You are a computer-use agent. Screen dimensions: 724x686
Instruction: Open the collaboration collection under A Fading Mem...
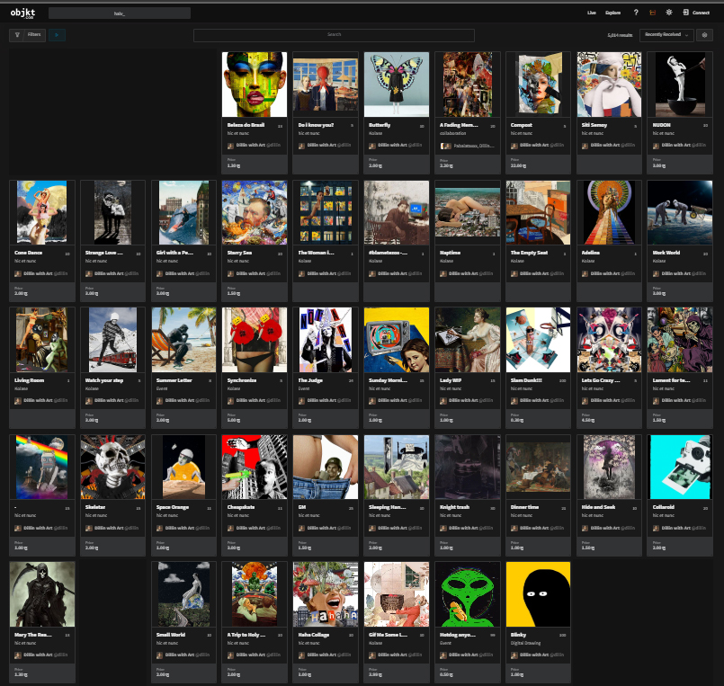(453, 133)
